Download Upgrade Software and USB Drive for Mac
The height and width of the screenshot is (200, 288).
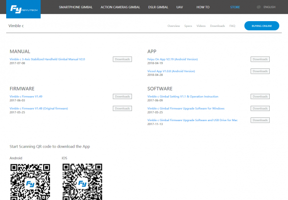260,120
